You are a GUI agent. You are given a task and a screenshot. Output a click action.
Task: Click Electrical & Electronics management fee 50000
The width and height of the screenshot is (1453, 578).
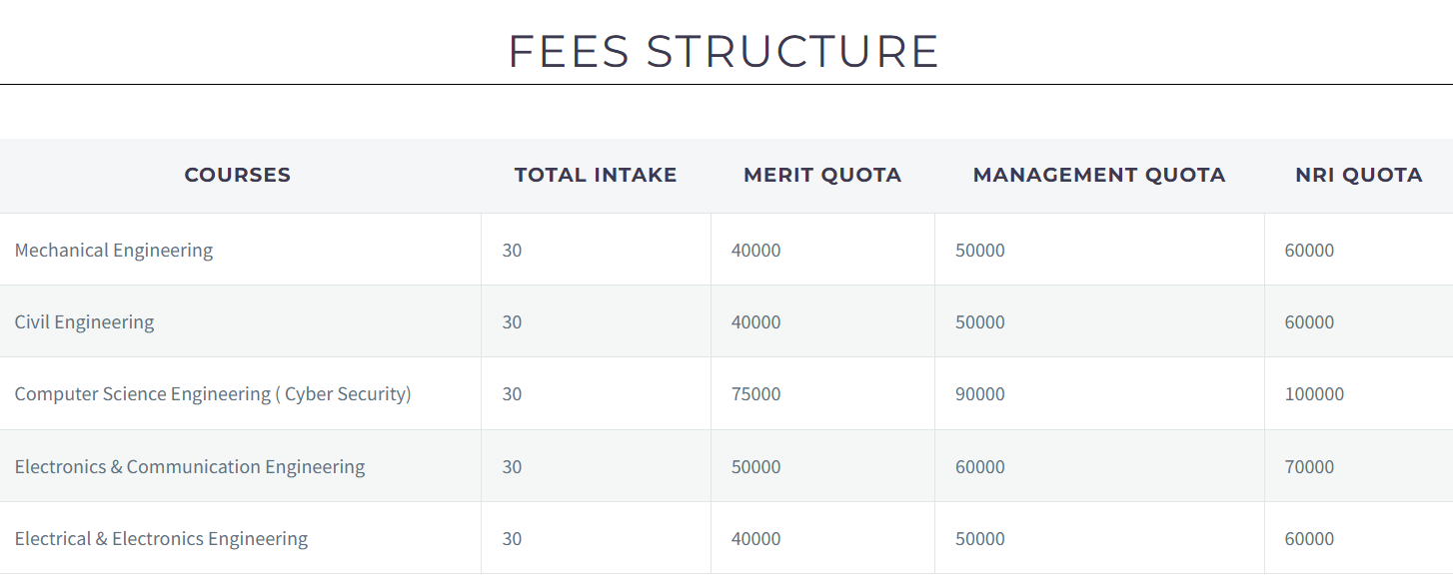[980, 539]
